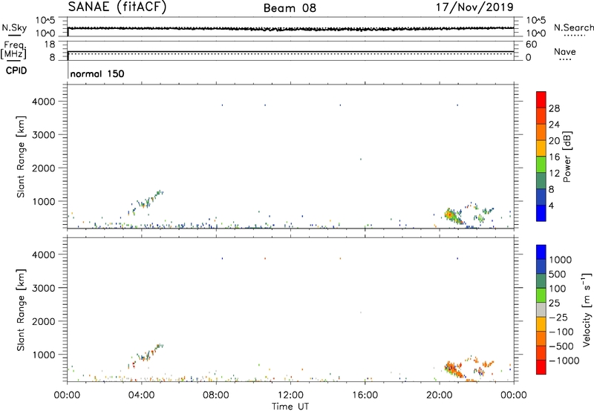Click the 04:00 time tick label
Viewport: 594px width, 411px height.
coord(141,395)
